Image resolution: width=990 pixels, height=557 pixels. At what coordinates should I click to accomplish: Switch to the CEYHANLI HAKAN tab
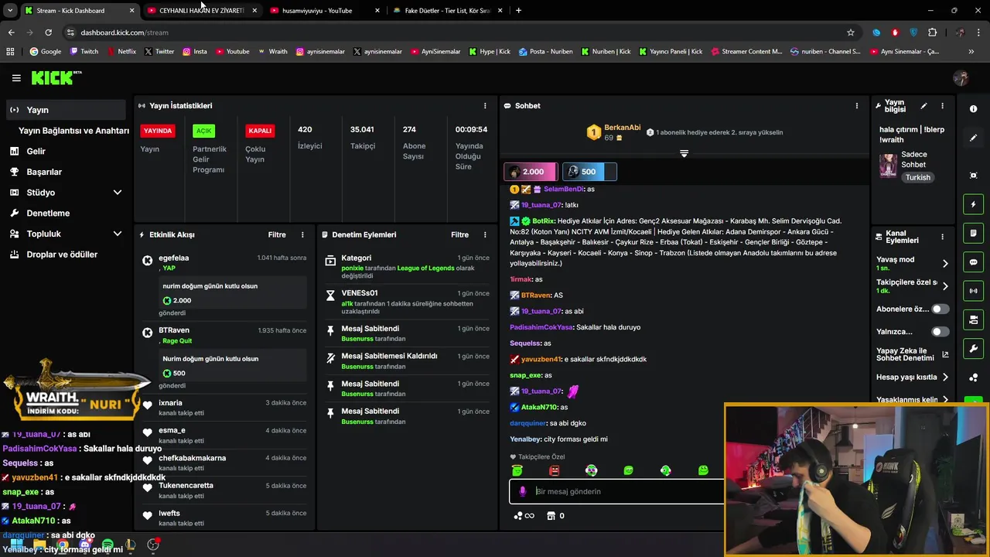pos(201,11)
